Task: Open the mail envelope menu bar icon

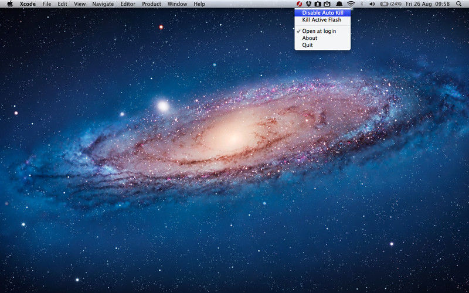Action: [x=327, y=4]
